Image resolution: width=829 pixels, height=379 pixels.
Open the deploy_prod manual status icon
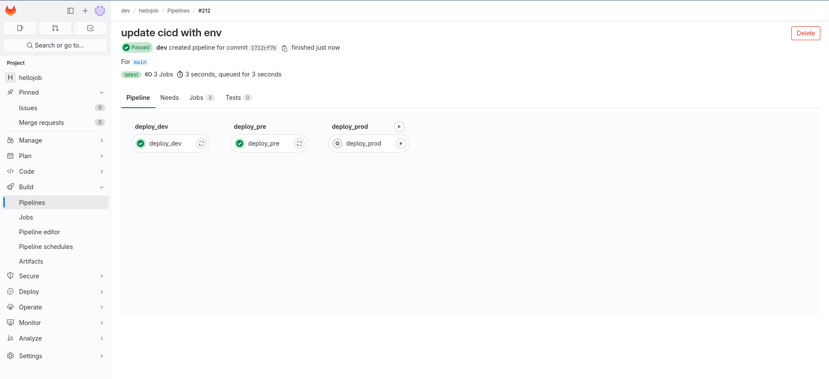(337, 143)
